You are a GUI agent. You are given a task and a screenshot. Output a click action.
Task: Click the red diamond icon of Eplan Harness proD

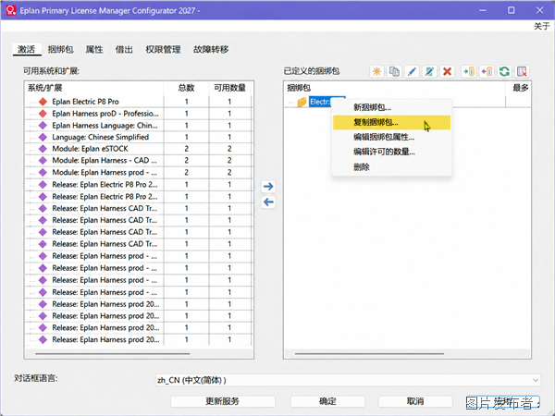click(43, 114)
